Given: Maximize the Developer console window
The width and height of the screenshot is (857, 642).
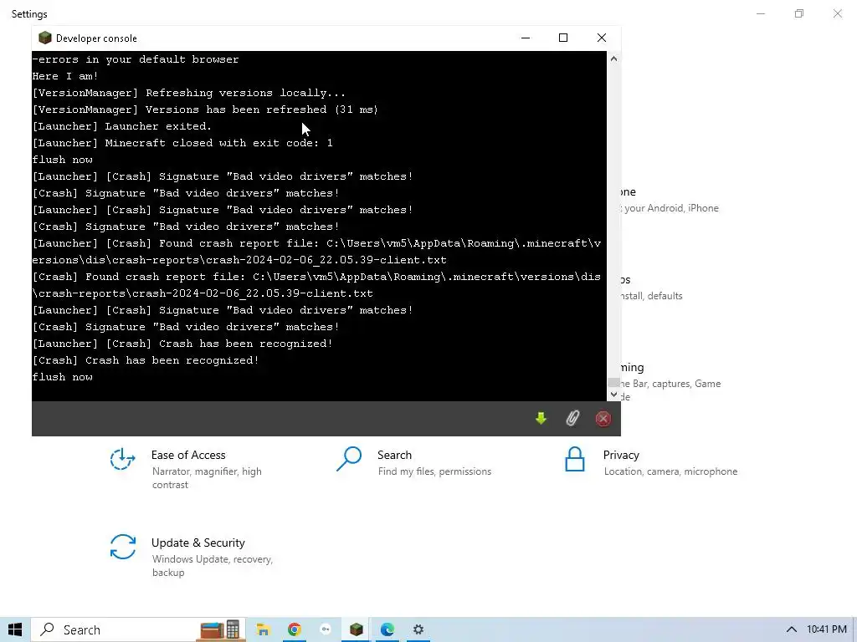Looking at the screenshot, I should [563, 38].
